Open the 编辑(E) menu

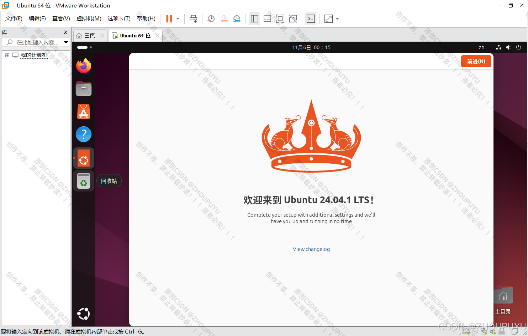click(37, 19)
